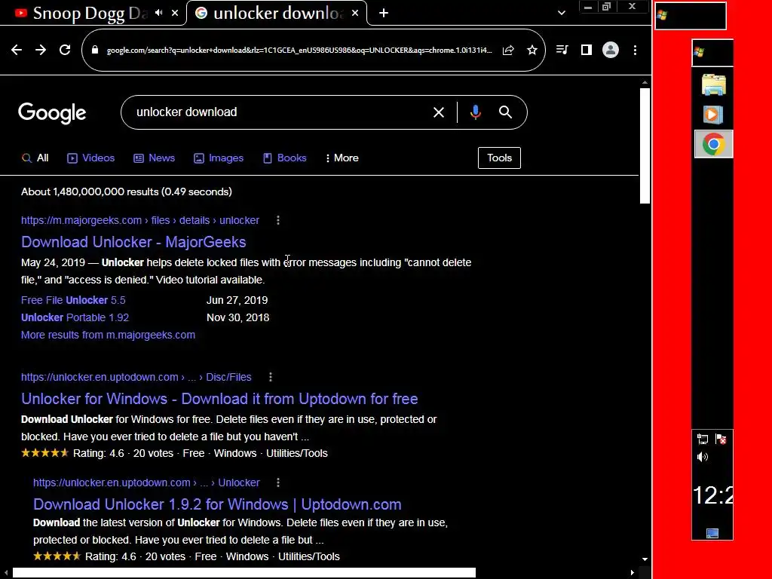Image resolution: width=772 pixels, height=579 pixels.
Task: Click the vertical scrollbar thumb
Action: pos(645,146)
